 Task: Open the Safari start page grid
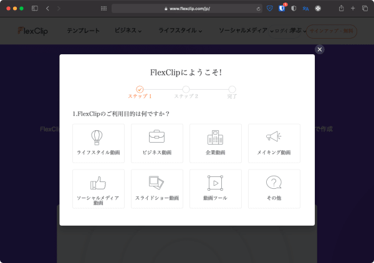coord(103,8)
